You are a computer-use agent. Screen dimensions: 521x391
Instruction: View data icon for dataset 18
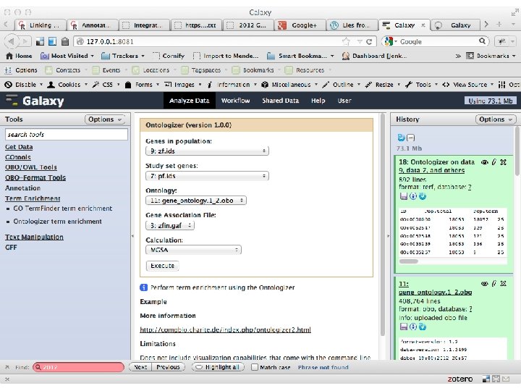click(x=484, y=162)
